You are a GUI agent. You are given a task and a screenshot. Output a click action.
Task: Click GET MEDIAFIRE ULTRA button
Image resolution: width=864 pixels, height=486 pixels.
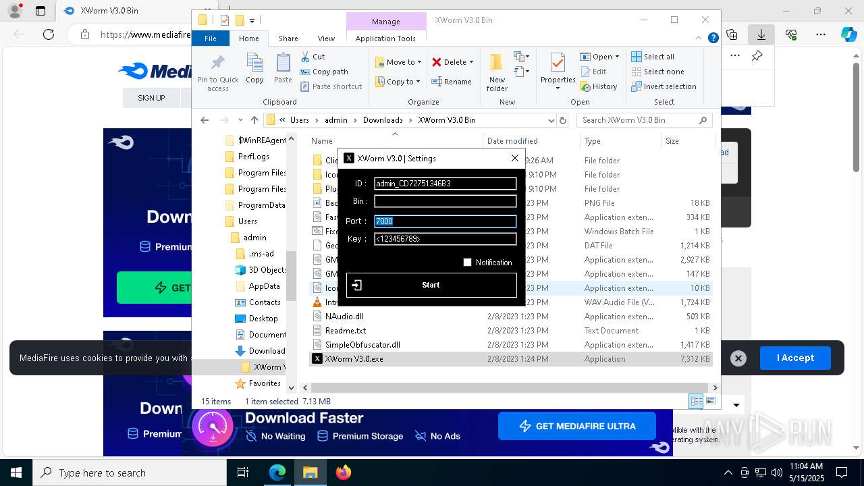(x=576, y=426)
